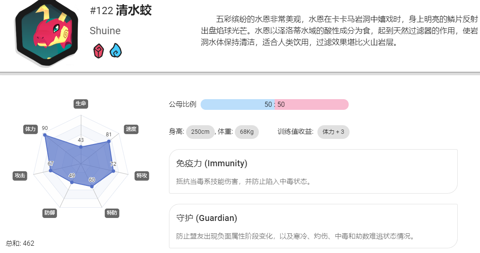Click the 特攻 stat label badge
This screenshot has height=253, width=480.
pyautogui.click(x=142, y=176)
